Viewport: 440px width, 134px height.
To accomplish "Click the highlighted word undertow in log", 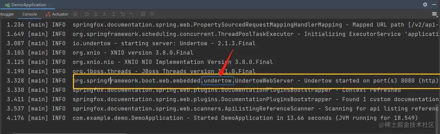I will pyautogui.click(x=218, y=81).
